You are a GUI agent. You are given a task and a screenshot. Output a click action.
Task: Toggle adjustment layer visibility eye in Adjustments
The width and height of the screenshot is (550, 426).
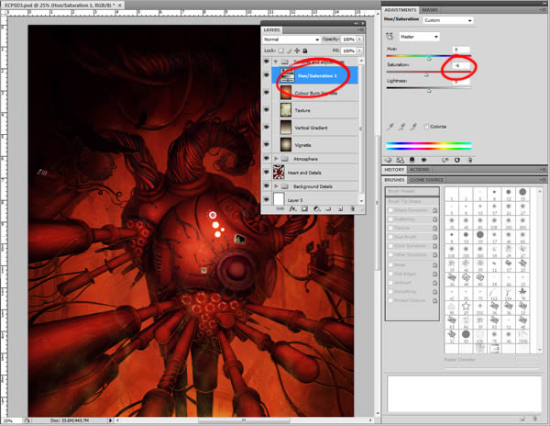423,160
